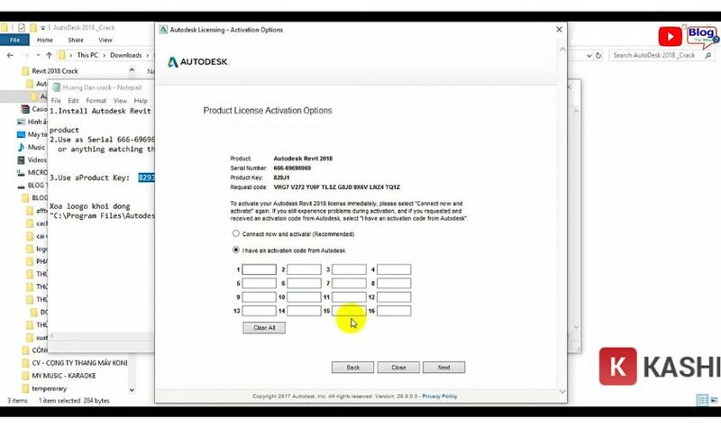The image size is (721, 428).
Task: Click the Back button in activation dialog
Action: pos(352,368)
